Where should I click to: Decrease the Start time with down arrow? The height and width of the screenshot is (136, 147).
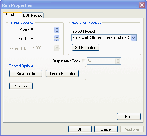coord(57,31)
